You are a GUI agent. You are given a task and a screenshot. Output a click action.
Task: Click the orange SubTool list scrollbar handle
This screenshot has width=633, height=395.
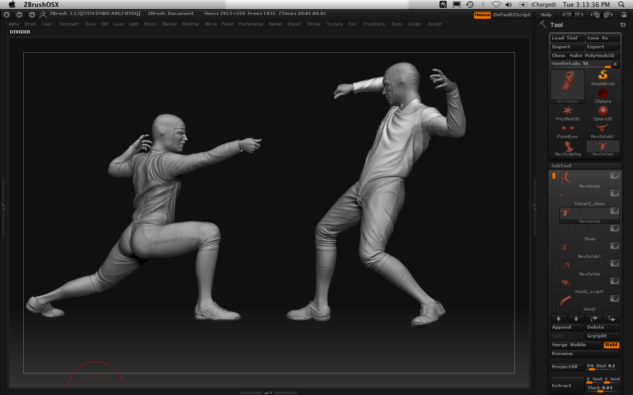[x=554, y=176]
